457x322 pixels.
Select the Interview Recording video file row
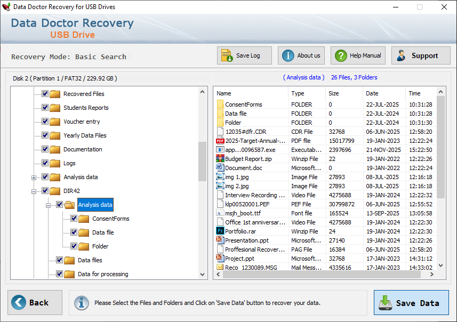pyautogui.click(x=326, y=195)
